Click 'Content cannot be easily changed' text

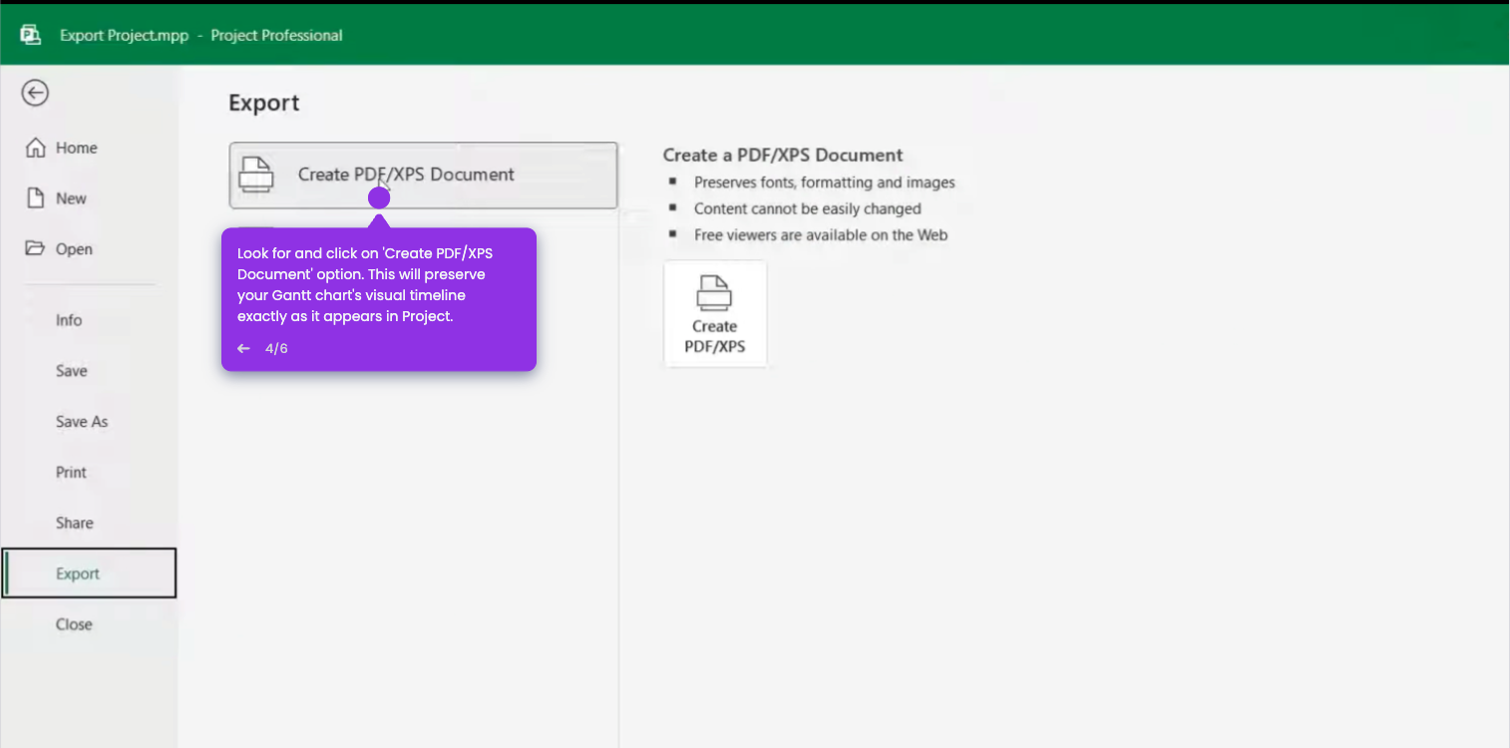point(808,208)
